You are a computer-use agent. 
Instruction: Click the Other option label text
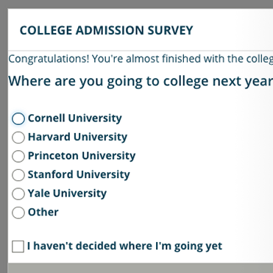(x=43, y=212)
